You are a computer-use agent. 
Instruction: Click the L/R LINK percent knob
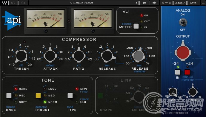pos(138,97)
